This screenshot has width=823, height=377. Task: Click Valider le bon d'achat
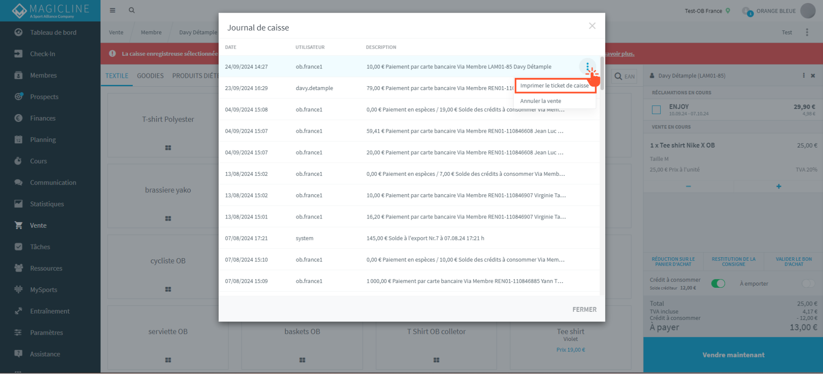[x=793, y=262]
